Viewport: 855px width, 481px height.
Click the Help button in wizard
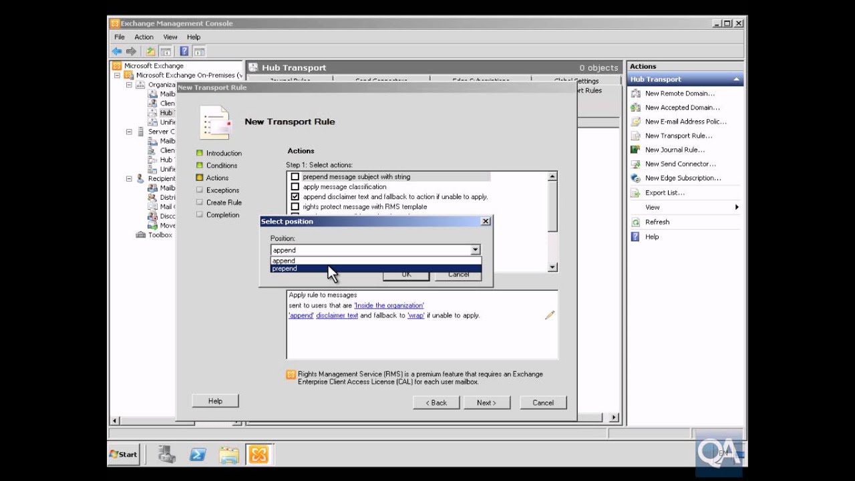(x=215, y=401)
